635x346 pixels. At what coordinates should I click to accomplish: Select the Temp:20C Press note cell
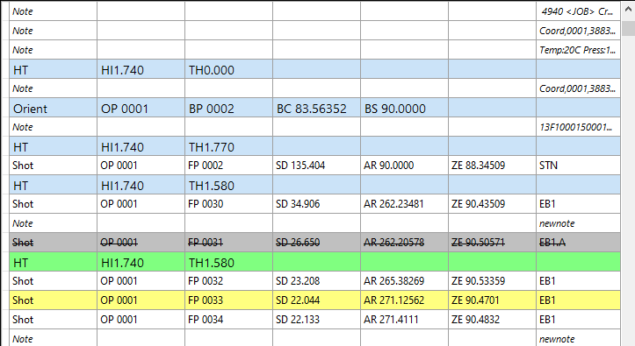tap(578, 50)
